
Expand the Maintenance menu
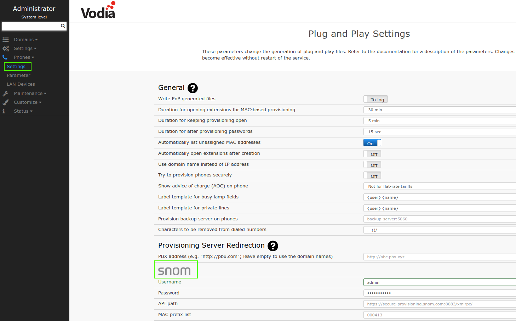click(x=30, y=94)
